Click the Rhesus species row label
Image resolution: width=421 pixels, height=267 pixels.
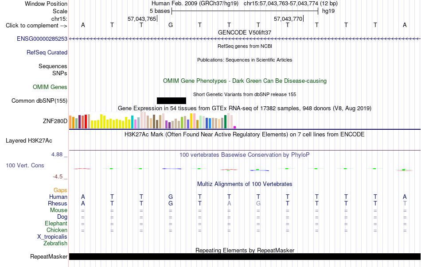(58, 203)
